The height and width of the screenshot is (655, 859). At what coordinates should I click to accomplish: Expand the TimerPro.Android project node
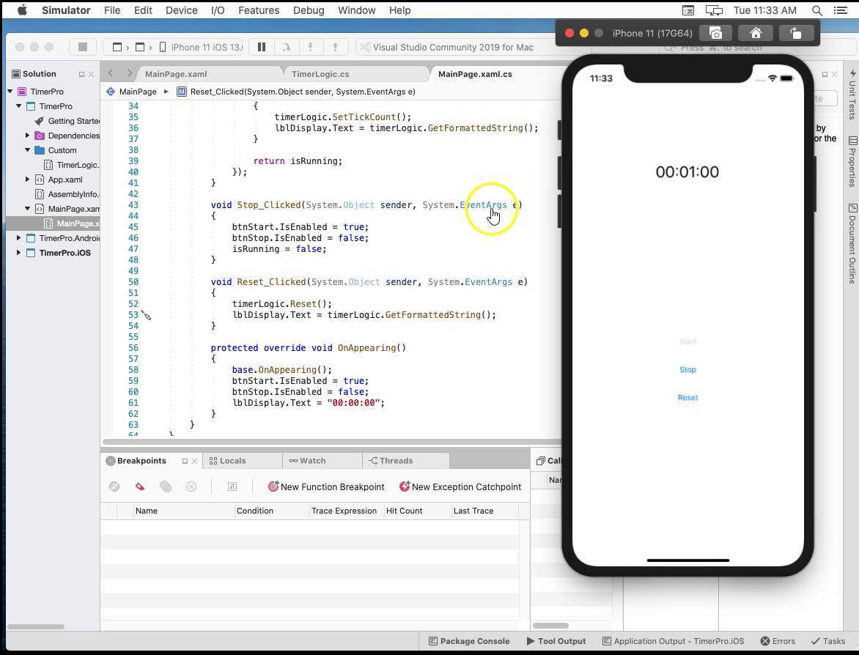(x=18, y=237)
